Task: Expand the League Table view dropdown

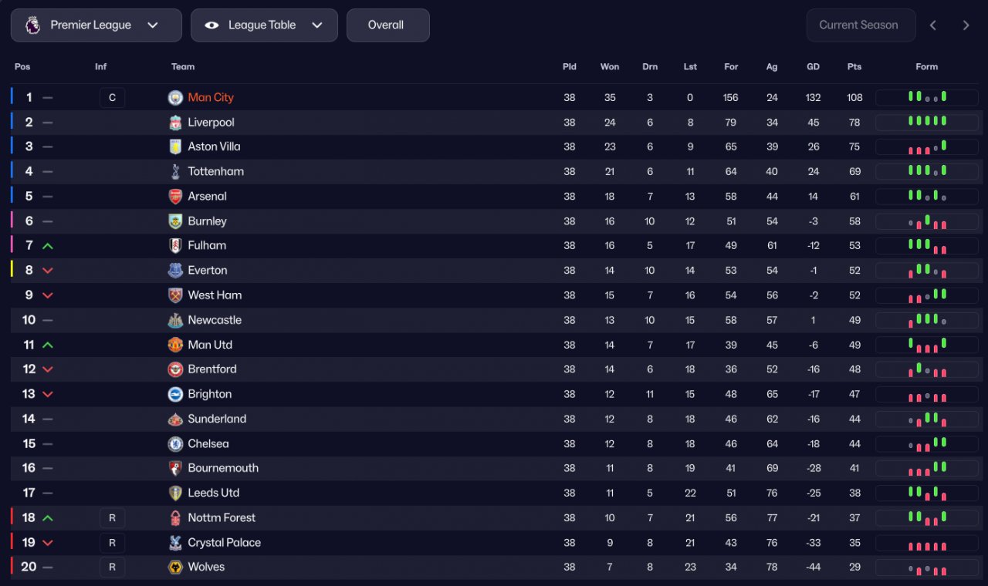Action: 264,25
